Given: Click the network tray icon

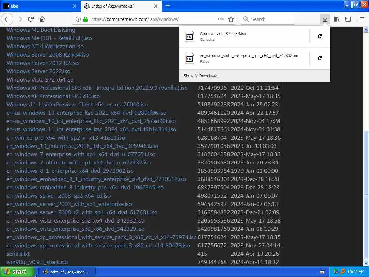Looking at the screenshot, I should [x=335, y=272].
